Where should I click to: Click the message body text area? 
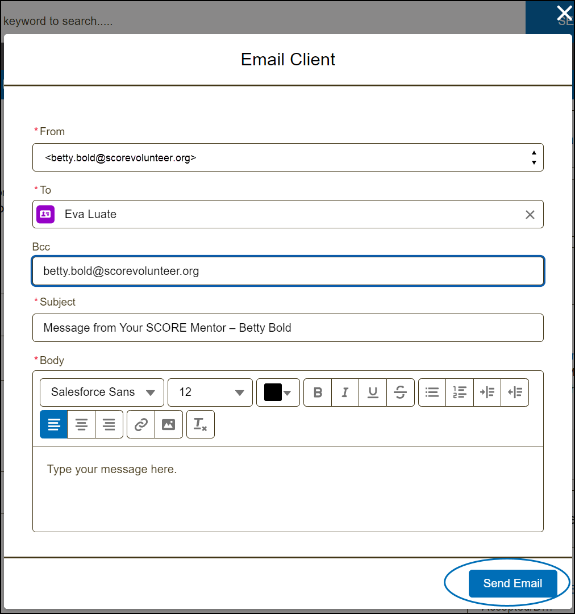288,488
